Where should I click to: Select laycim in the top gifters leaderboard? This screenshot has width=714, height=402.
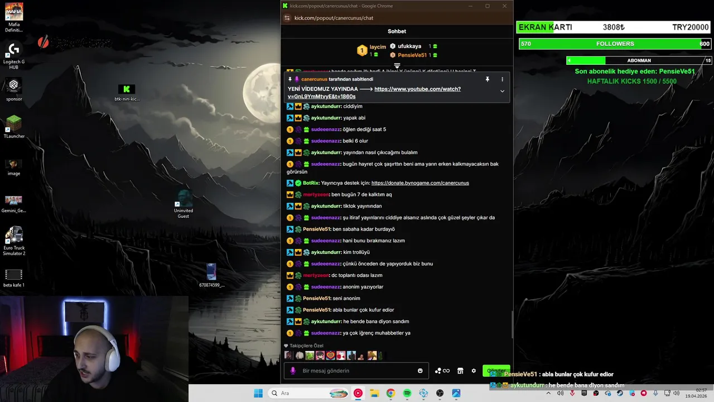(x=378, y=47)
